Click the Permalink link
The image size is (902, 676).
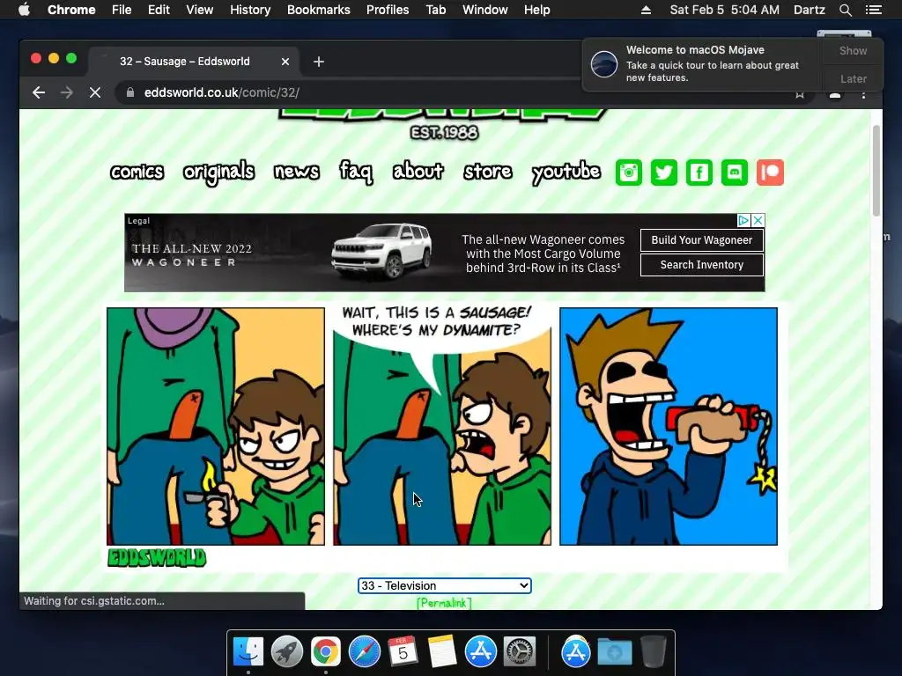(444, 603)
